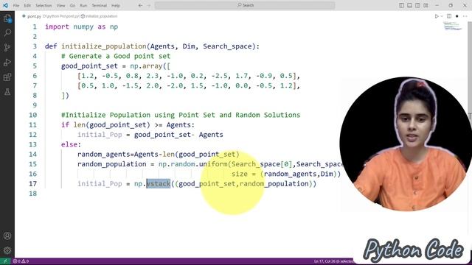Viewport: 472px width, 265px height.
Task: Click line number 1 in gutter
Action: pyautogui.click(x=35, y=26)
